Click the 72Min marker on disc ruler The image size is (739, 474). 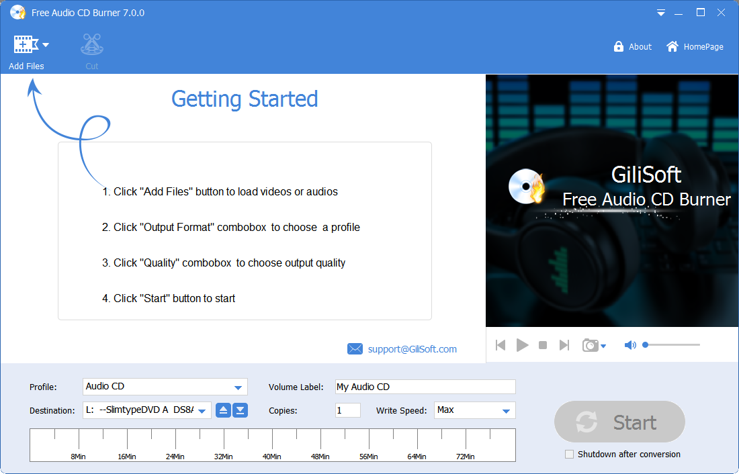465,457
